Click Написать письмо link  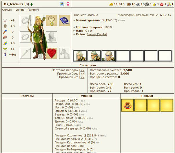86,15
